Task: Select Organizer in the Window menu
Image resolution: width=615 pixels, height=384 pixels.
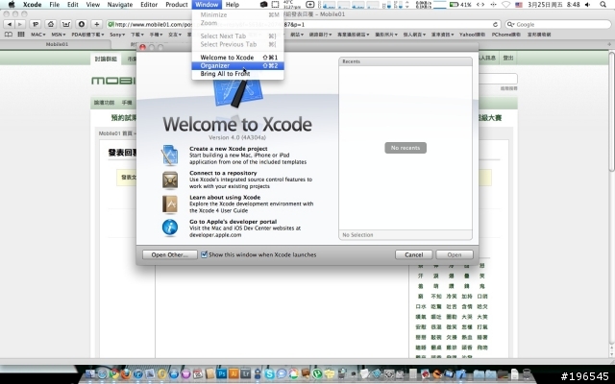Action: coord(237,66)
